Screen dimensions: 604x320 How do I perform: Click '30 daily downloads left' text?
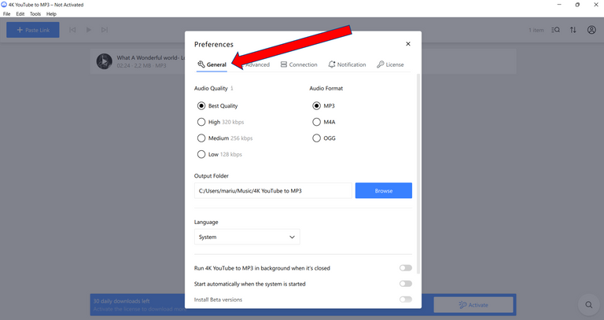pos(121,301)
